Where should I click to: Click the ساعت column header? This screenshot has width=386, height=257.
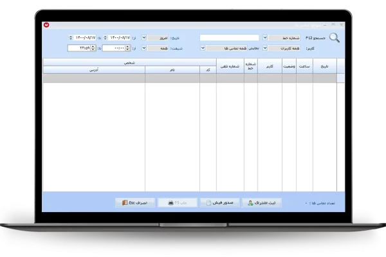pos(304,66)
